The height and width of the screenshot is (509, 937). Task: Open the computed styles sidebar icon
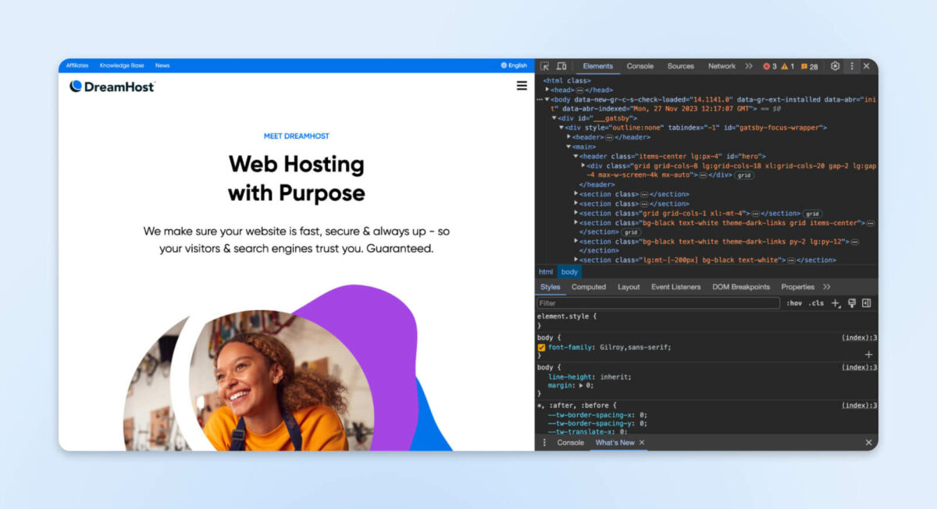[x=866, y=303]
